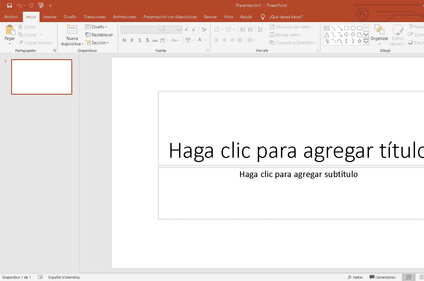Viewport: 424px width, 281px height.
Task: Toggle justify text alignment
Action: tap(240, 40)
